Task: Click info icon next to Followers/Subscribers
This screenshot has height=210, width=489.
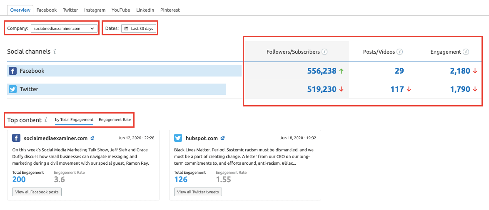Action: 324,52
